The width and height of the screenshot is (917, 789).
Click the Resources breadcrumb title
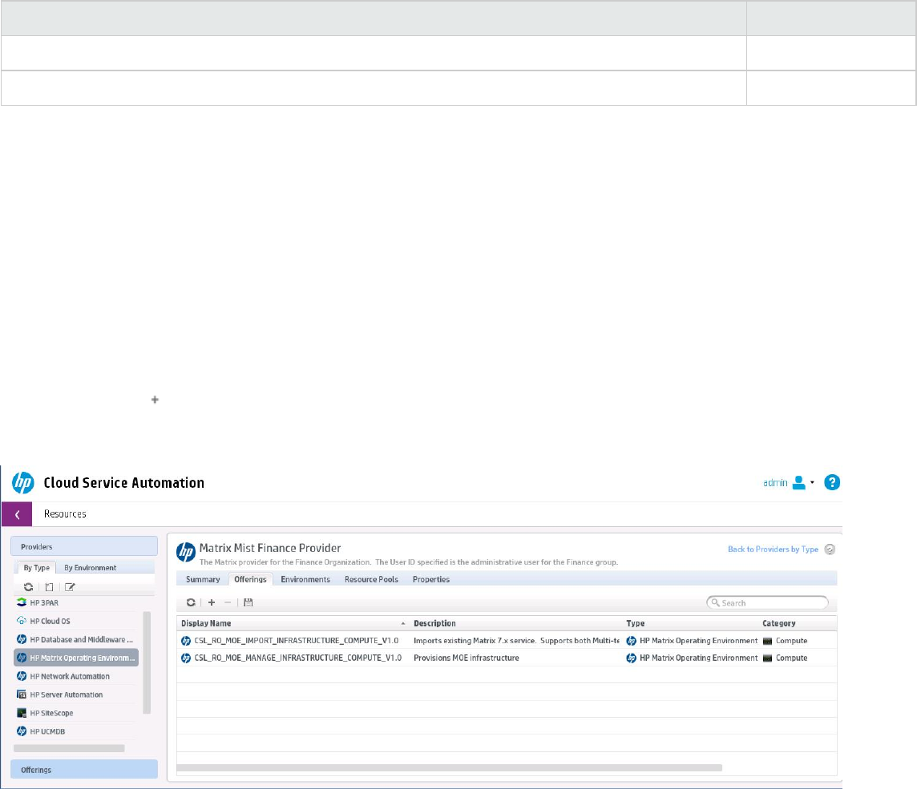click(x=65, y=513)
